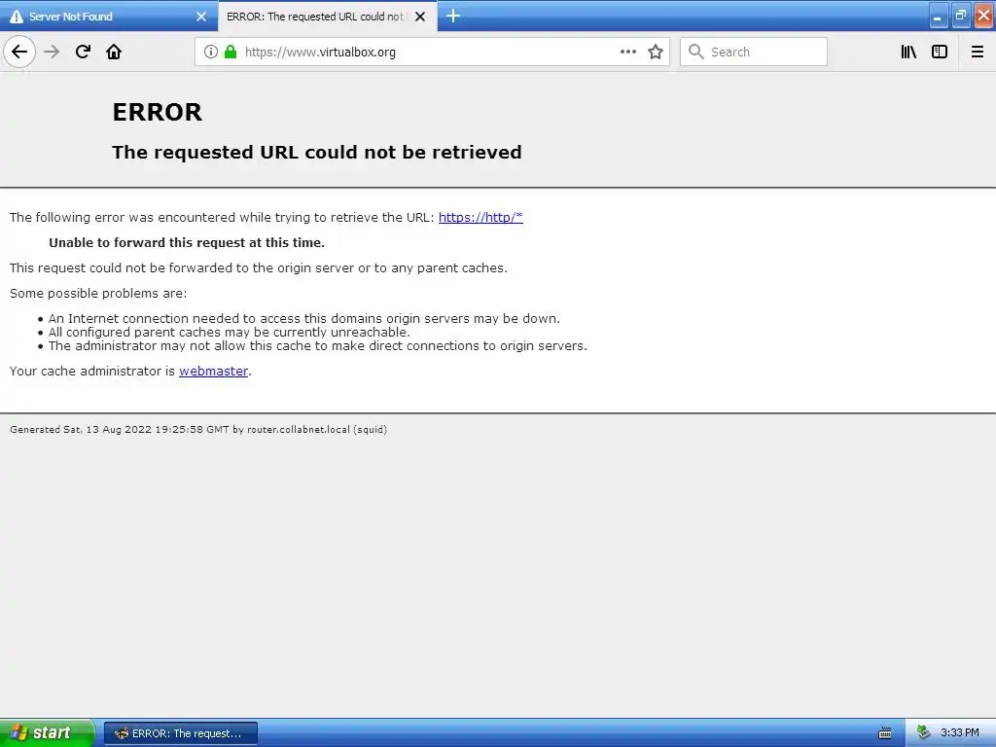
Task: Open the Windows start menu
Action: point(47,732)
